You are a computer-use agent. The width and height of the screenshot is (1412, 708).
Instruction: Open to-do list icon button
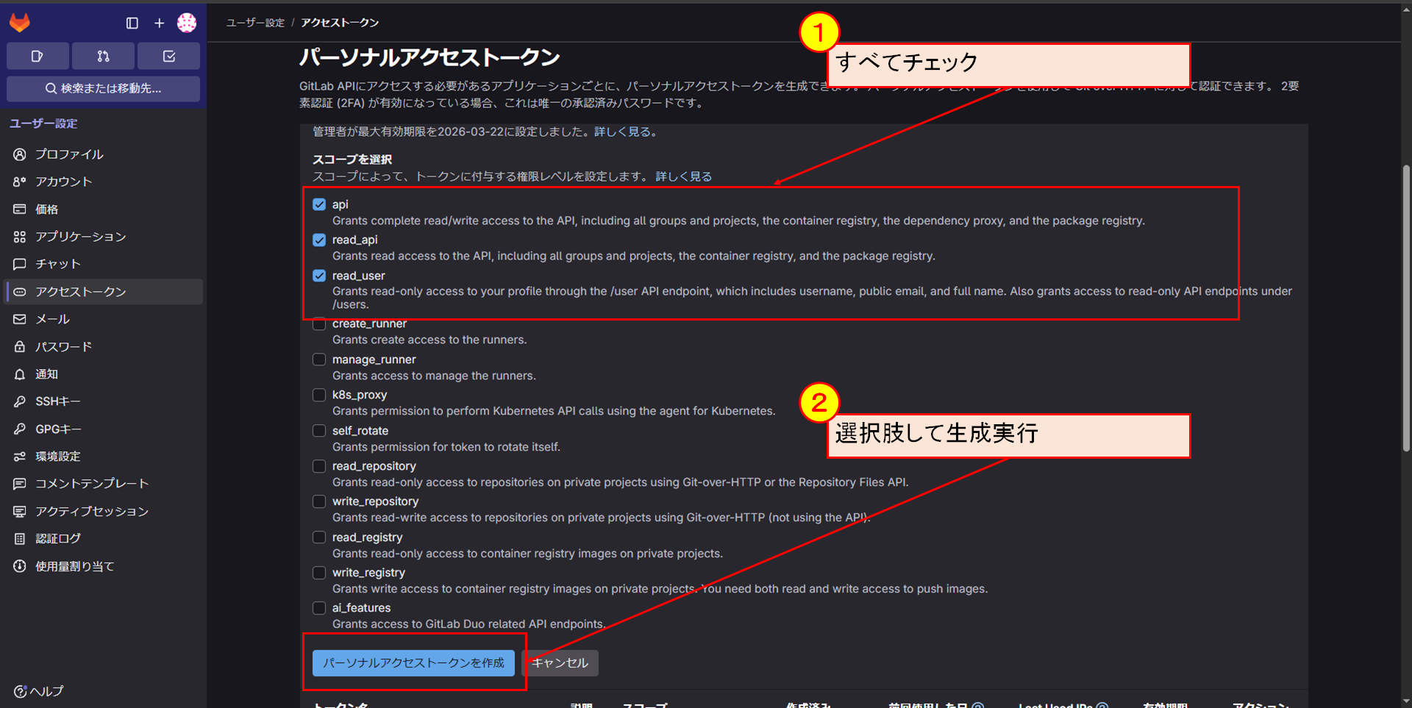click(x=168, y=56)
